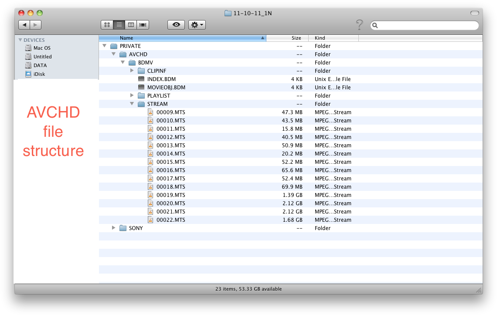The width and height of the screenshot is (497, 315).
Task: Go back using the navigation arrow
Action: [24, 25]
